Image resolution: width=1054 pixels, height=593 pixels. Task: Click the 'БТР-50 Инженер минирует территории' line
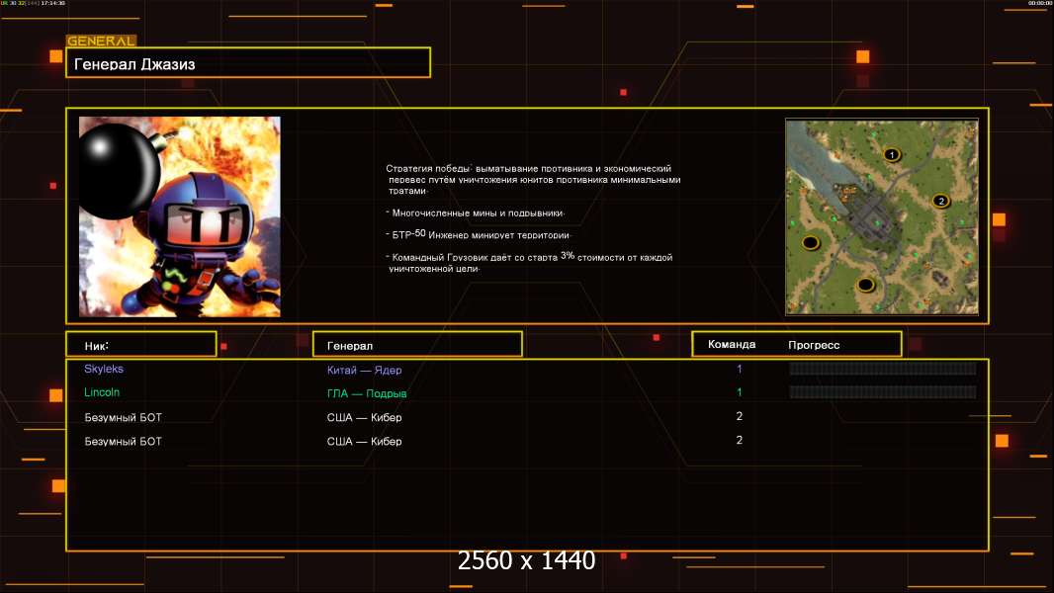[478, 234]
